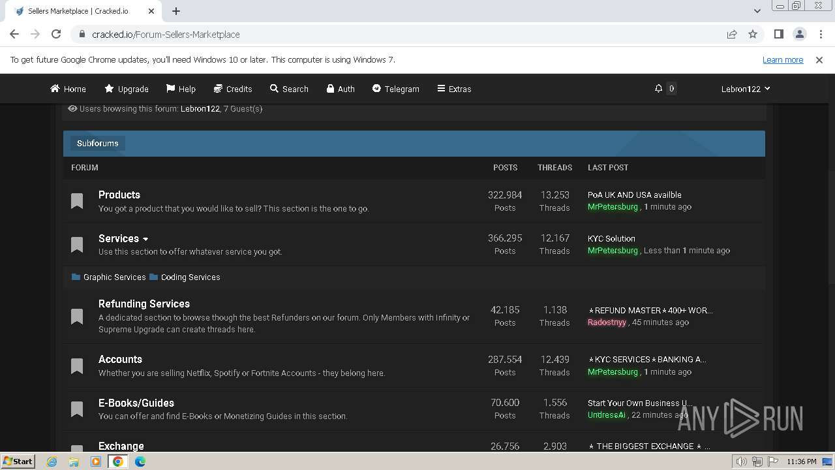This screenshot has height=470, width=835.
Task: Click Lebron122 in users browsing list
Action: (x=200, y=109)
